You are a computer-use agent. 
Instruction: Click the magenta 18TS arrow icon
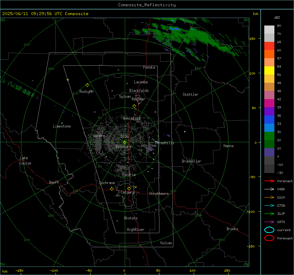(x=269, y=222)
